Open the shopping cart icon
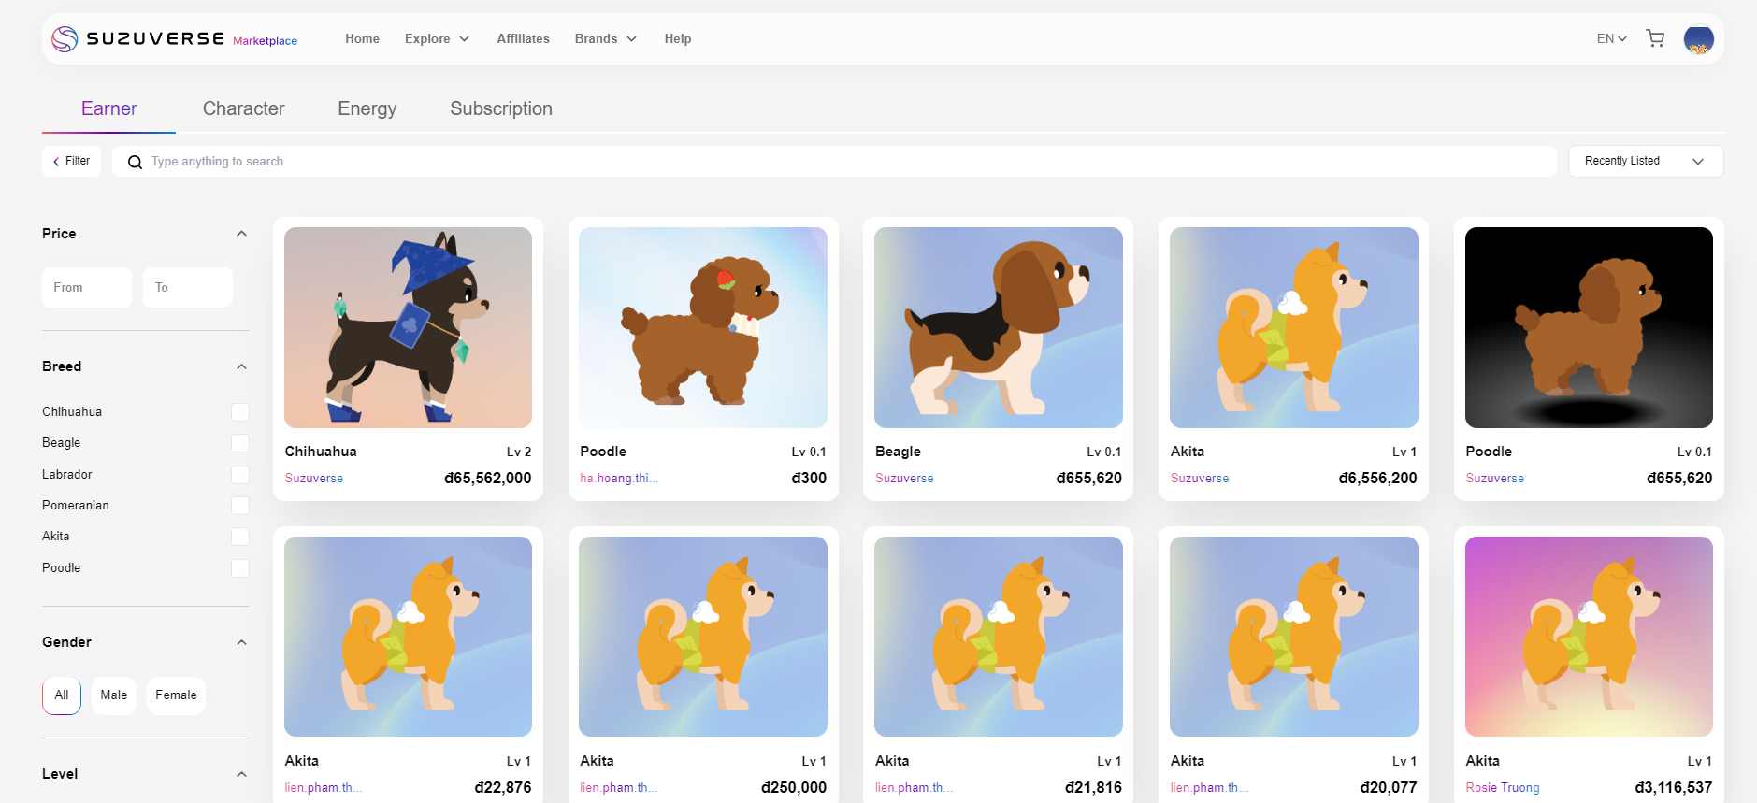 click(x=1655, y=38)
